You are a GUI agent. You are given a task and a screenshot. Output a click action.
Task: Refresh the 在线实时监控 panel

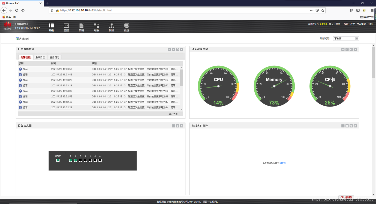(x=351, y=126)
